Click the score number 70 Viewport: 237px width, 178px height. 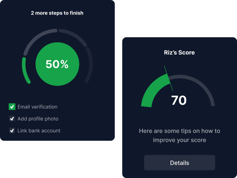[x=179, y=100]
